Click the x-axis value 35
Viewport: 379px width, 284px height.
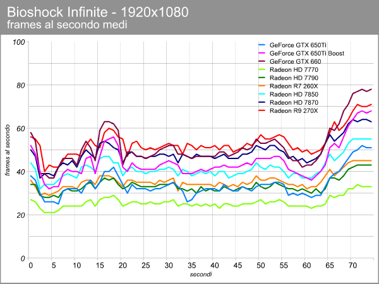click(191, 266)
